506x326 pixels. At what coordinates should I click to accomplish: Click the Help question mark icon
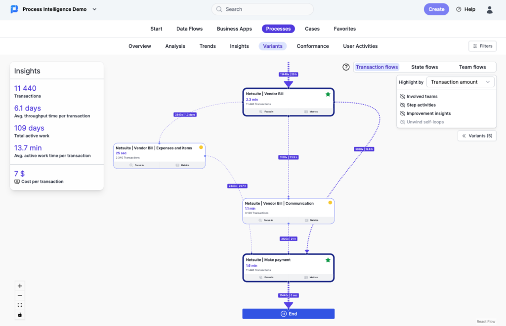[x=459, y=9]
